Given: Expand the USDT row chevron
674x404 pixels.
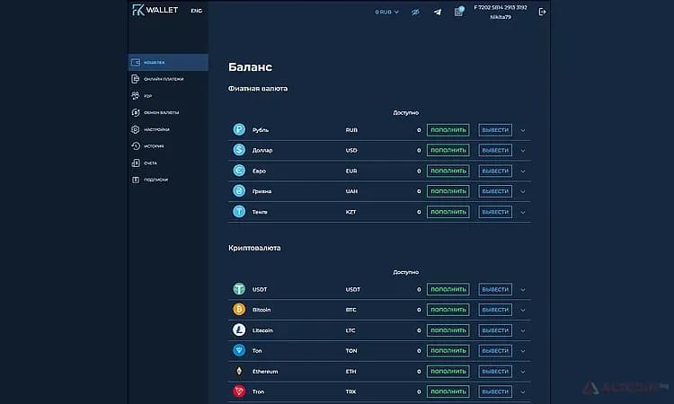Looking at the screenshot, I should point(523,290).
